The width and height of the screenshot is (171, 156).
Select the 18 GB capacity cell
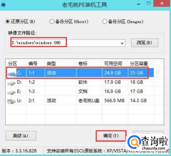pyautogui.click(x=137, y=82)
